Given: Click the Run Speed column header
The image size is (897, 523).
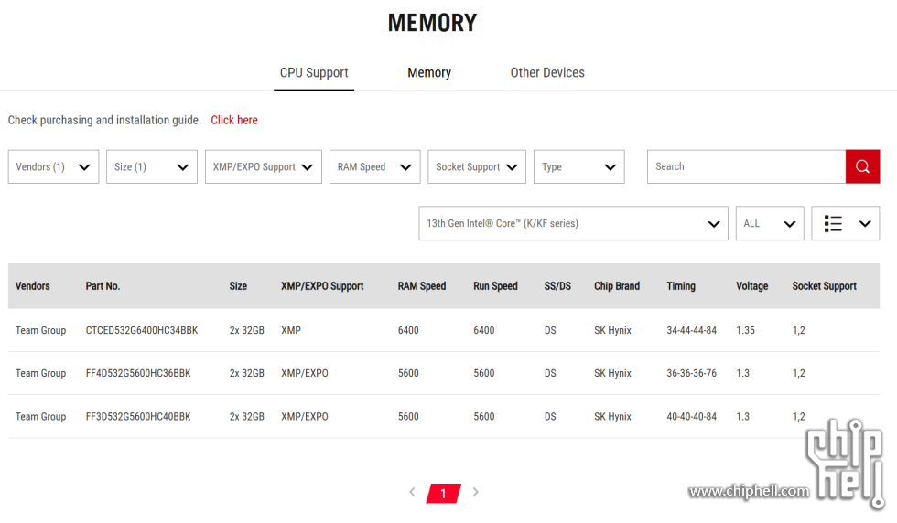Looking at the screenshot, I should coord(495,286).
